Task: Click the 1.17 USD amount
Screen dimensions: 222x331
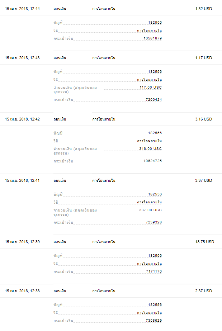Action: [x=204, y=58]
